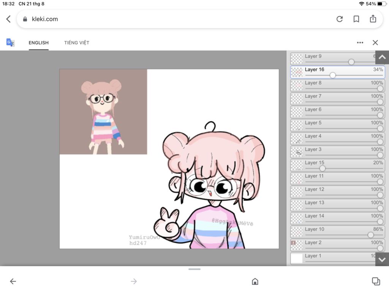Open the tabs overview icon
Image resolution: width=389 pixels, height=292 pixels.
(x=376, y=281)
